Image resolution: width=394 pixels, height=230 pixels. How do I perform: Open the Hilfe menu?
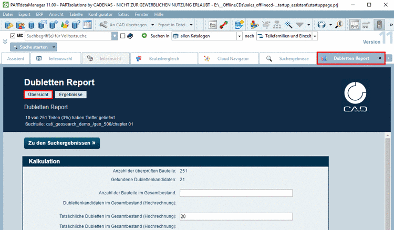click(159, 14)
